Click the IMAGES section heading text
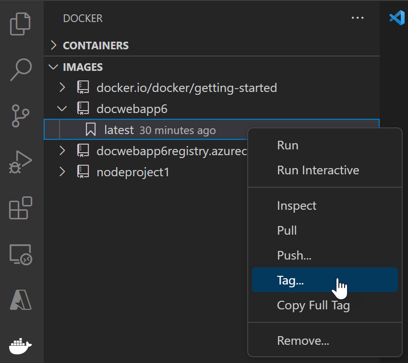 (83, 67)
